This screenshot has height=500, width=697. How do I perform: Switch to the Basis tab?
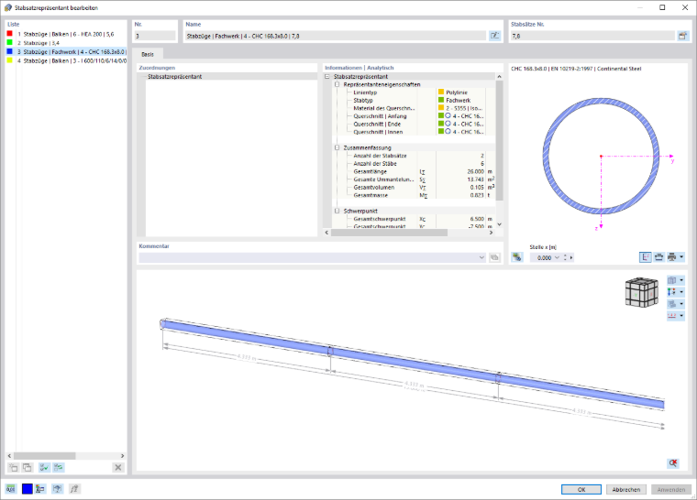click(148, 54)
